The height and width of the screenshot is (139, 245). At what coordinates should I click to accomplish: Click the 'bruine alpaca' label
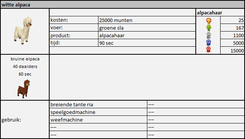pyautogui.click(x=25, y=59)
